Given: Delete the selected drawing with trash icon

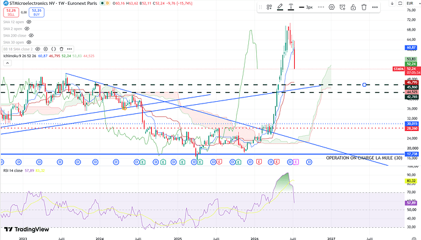Looking at the screenshot, I should pyautogui.click(x=364, y=7).
